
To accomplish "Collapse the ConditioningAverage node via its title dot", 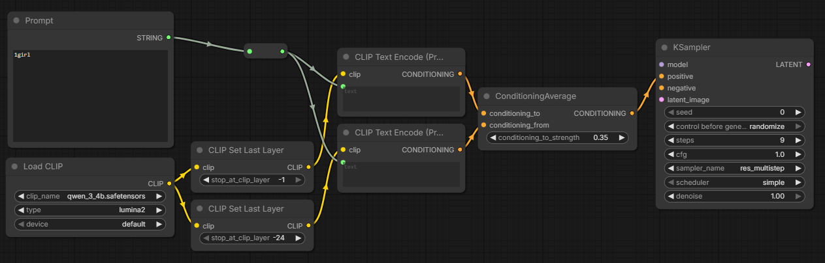I will pyautogui.click(x=487, y=96).
